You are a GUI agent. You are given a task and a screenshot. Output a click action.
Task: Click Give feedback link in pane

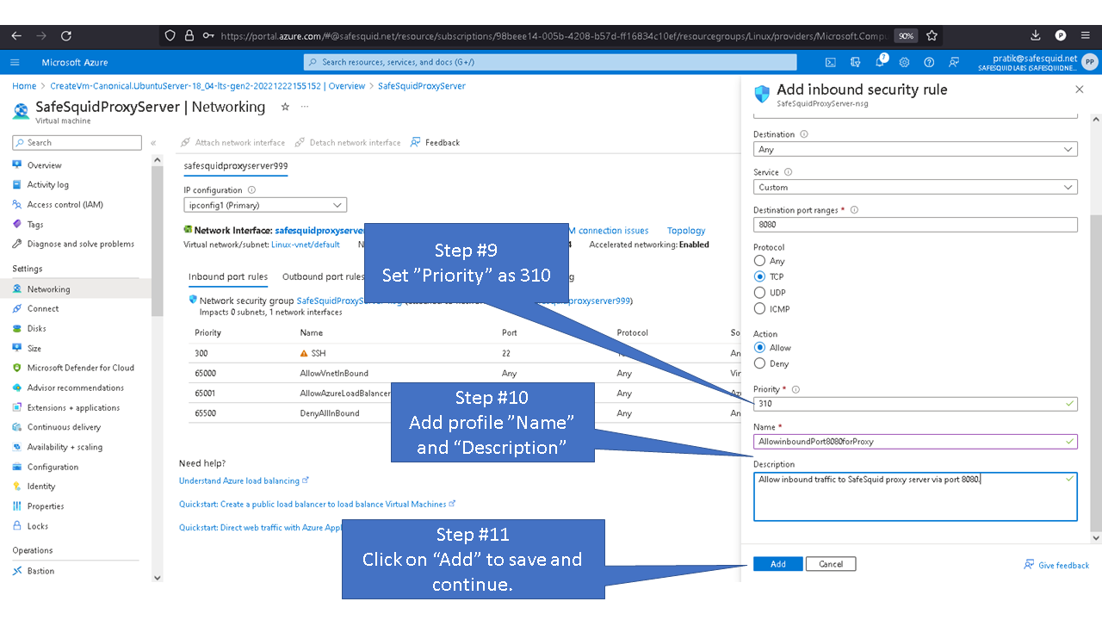(x=1056, y=565)
